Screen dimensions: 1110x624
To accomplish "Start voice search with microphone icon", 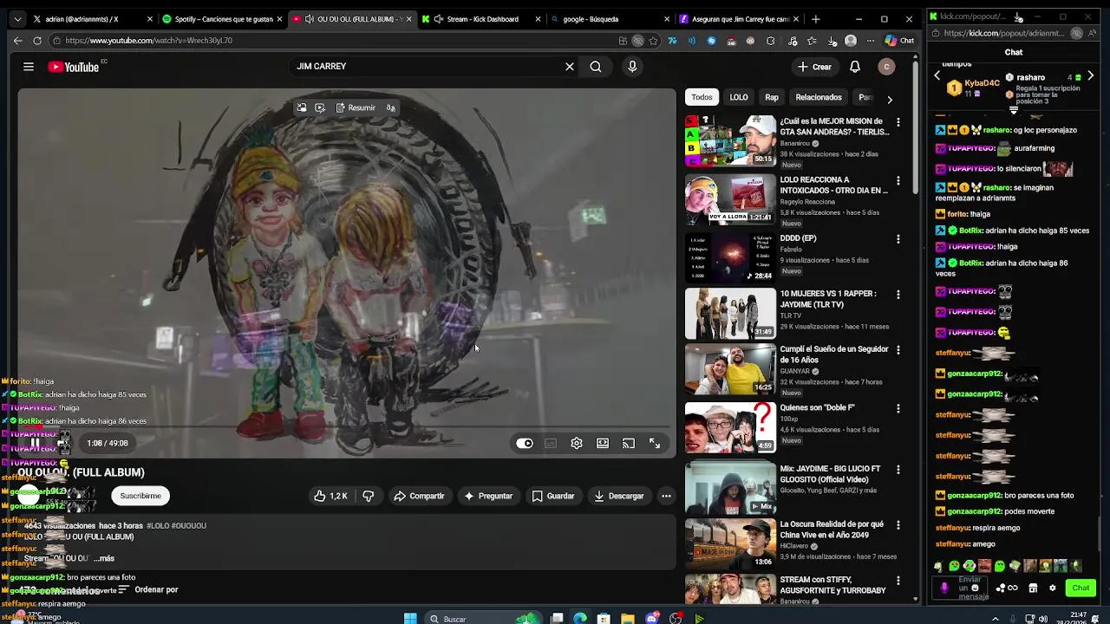I will (632, 67).
